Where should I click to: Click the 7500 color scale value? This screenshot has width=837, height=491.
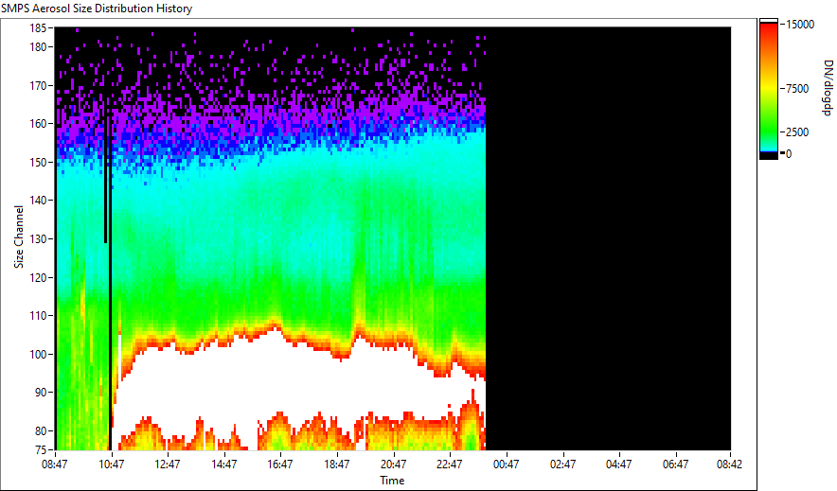797,89
